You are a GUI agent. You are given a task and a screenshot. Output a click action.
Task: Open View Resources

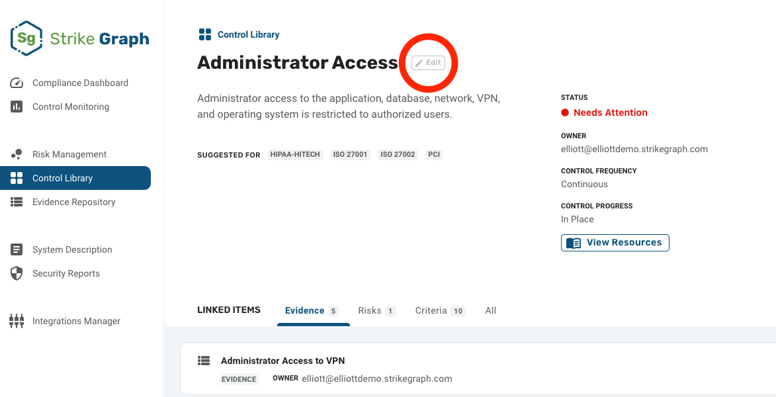(615, 243)
